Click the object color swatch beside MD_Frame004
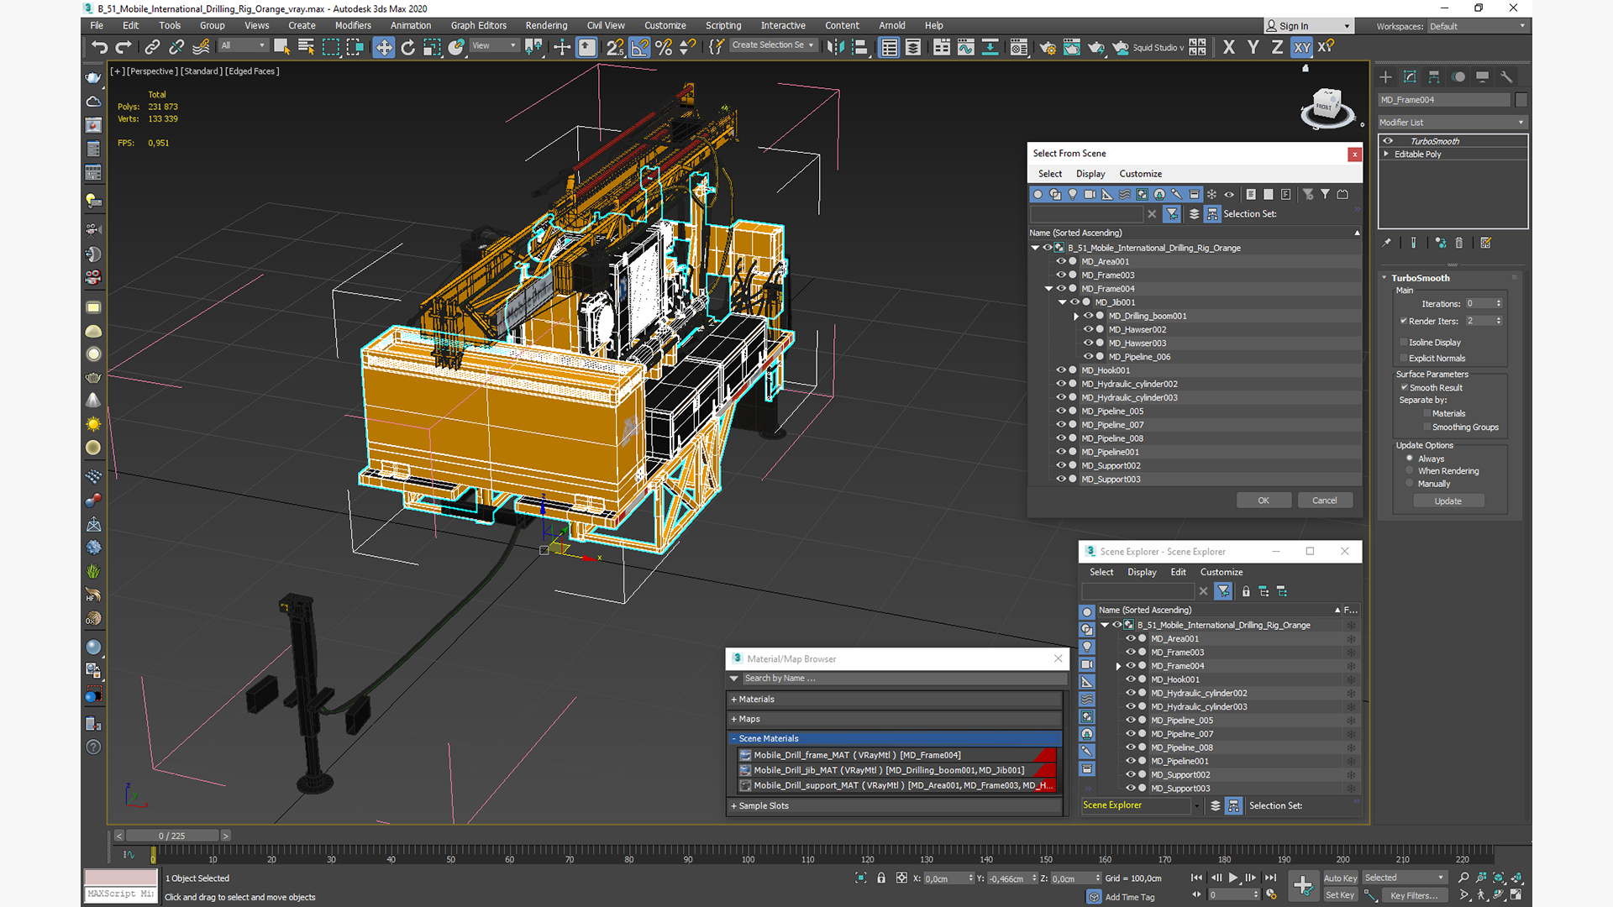 (x=1521, y=100)
